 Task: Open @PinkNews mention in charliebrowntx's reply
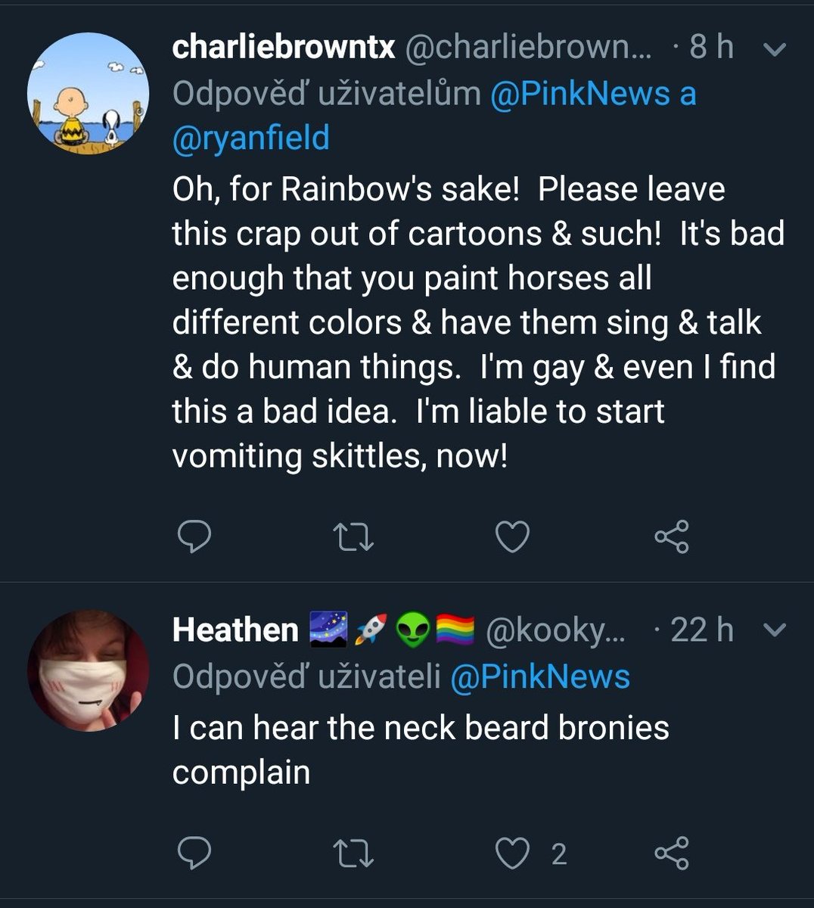[580, 94]
